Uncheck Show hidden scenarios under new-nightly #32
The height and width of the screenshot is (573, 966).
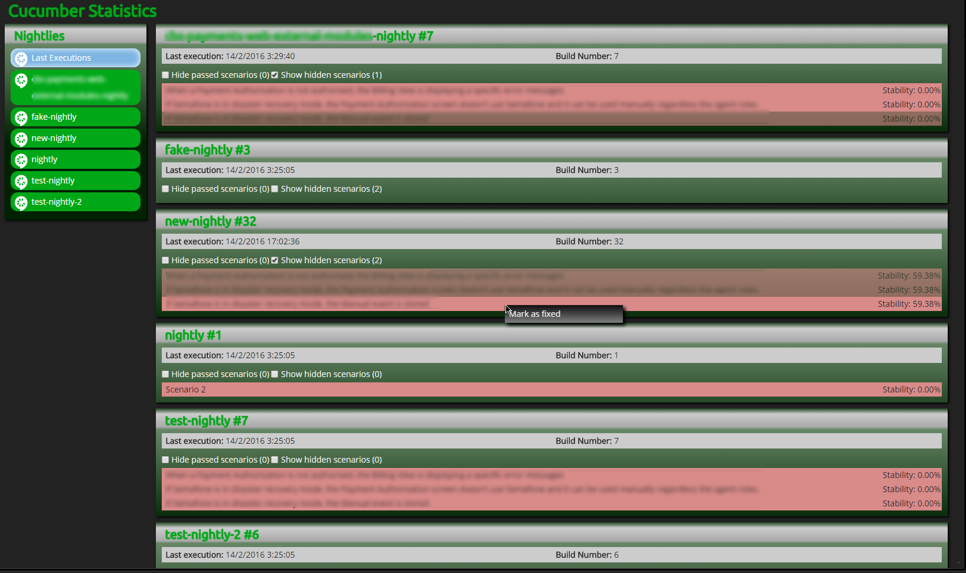(275, 260)
